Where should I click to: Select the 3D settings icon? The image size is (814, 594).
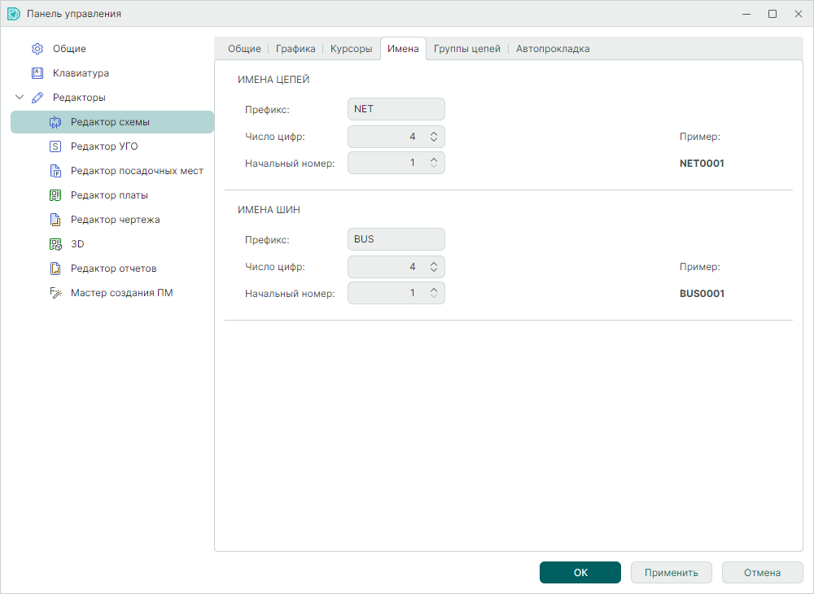55,244
